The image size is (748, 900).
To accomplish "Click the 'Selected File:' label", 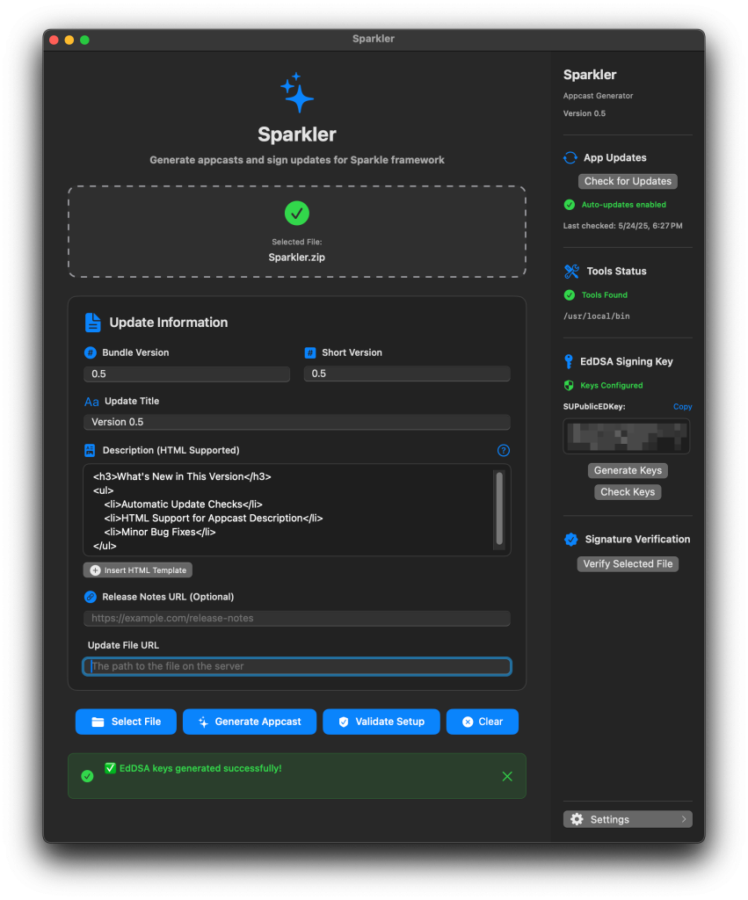I will point(297,242).
